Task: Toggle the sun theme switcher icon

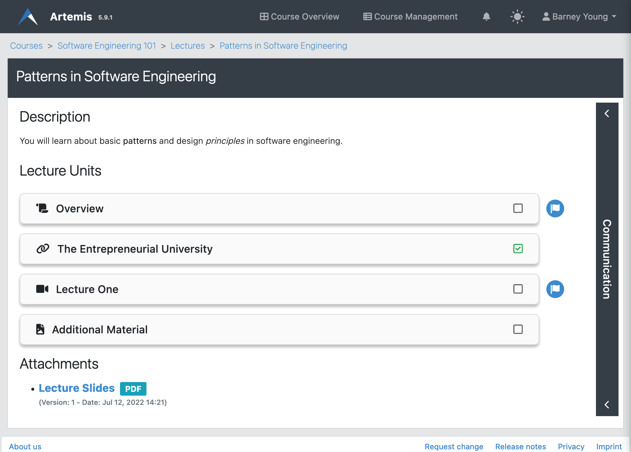Action: coord(517,17)
